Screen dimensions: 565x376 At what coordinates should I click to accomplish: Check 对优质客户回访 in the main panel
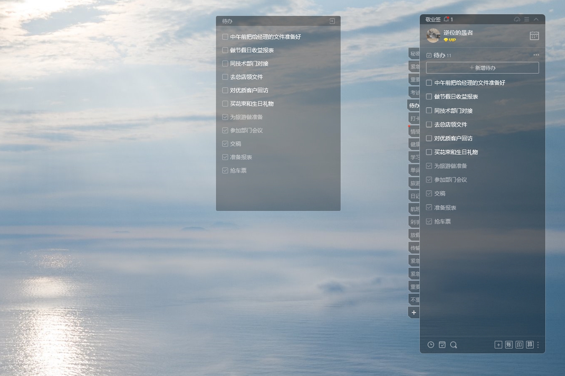pos(429,138)
